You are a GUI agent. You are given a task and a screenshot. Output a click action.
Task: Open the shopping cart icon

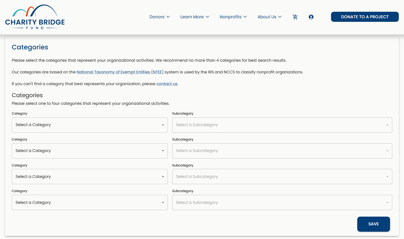[295, 17]
